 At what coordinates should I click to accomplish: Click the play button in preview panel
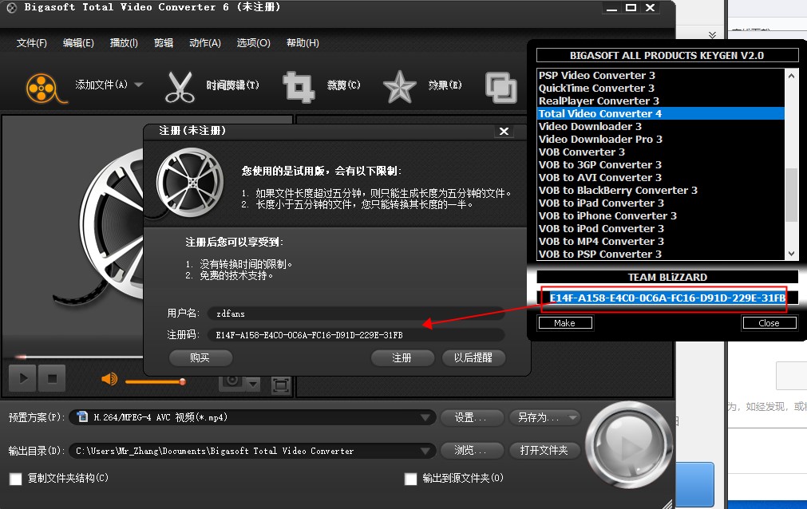22,378
